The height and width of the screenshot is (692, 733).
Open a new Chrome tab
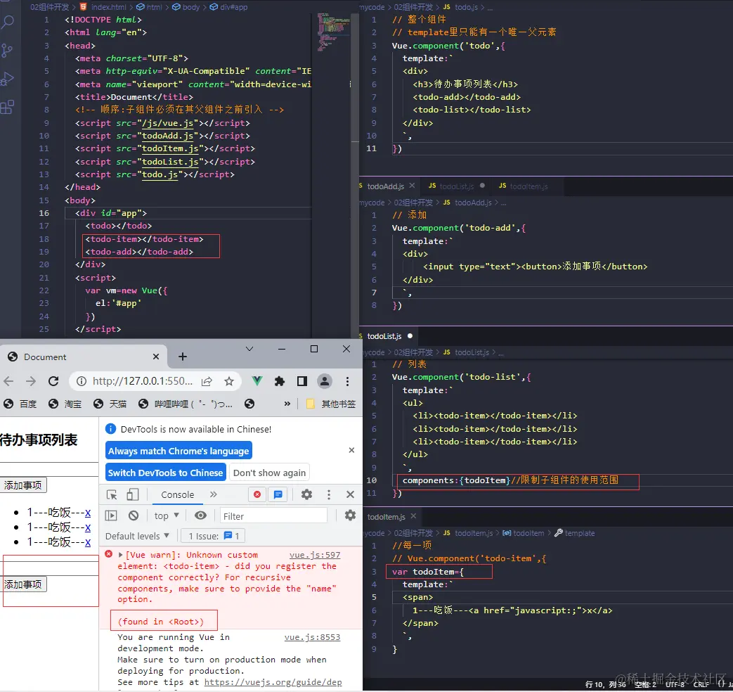[183, 357]
